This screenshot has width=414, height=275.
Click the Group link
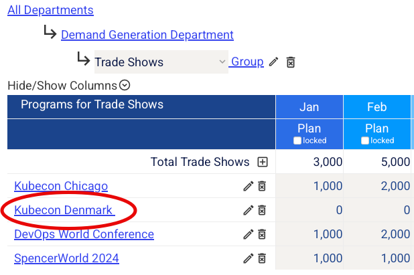click(x=247, y=62)
